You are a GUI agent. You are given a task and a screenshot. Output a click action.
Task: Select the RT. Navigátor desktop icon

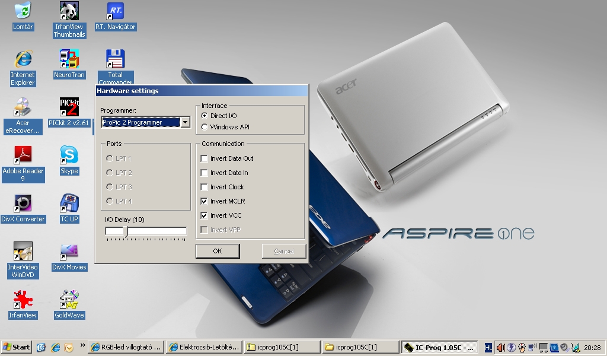click(x=116, y=16)
